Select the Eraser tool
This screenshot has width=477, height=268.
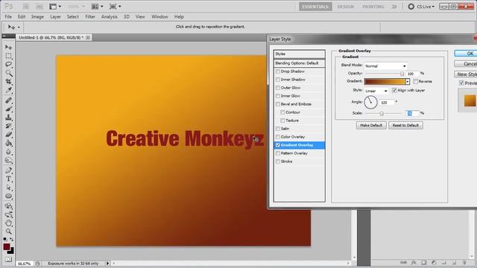(x=8, y=134)
